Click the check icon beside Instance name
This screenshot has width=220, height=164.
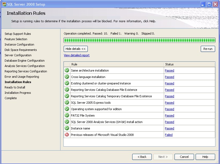67,128
